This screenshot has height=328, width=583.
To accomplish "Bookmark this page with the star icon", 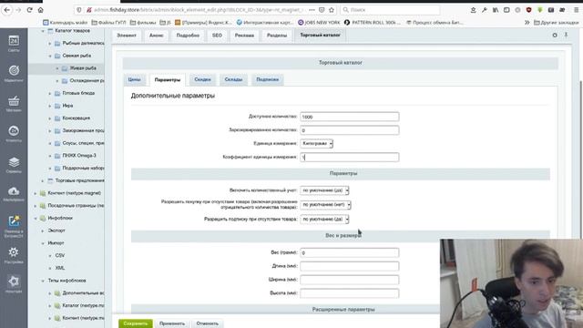I will point(332,10).
